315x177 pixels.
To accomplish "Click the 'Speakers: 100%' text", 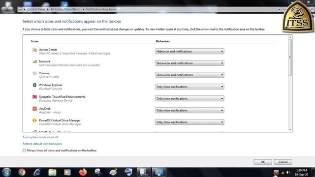I will tap(49, 77).
